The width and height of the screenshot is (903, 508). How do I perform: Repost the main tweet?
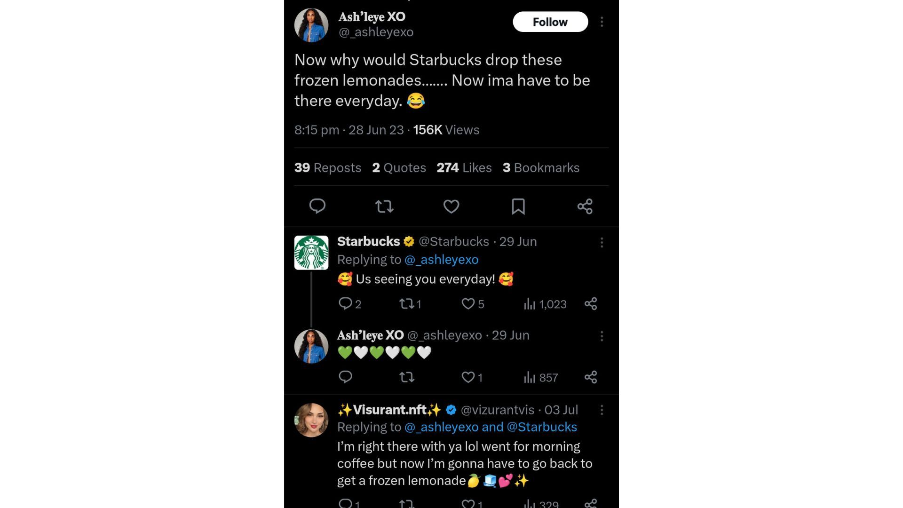click(384, 206)
